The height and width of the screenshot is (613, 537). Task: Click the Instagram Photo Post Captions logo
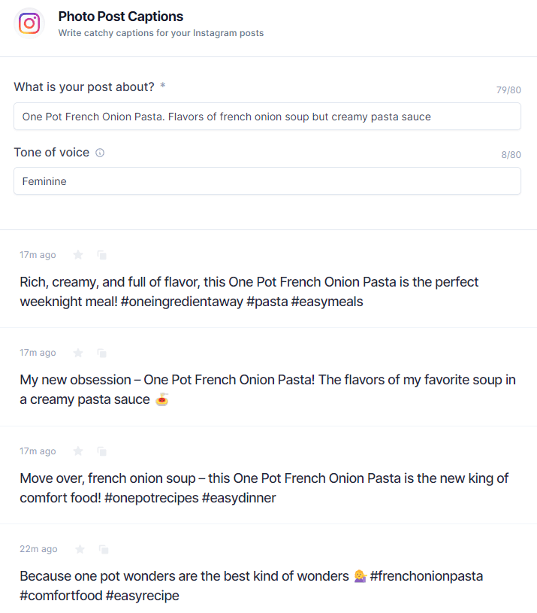(x=29, y=23)
